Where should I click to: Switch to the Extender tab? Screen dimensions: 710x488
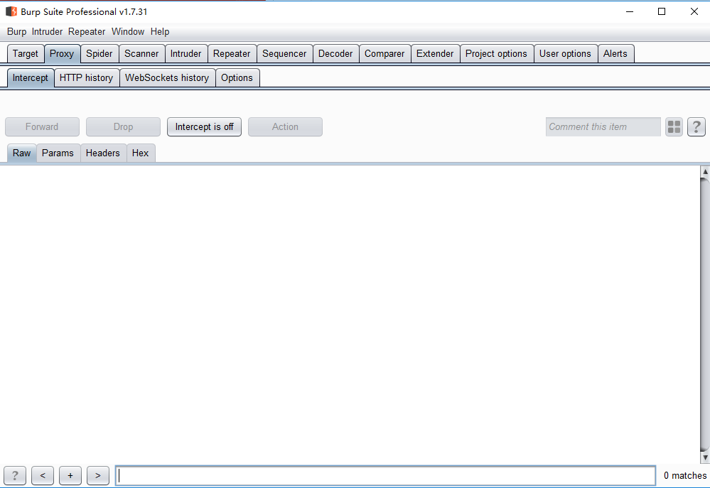click(x=435, y=53)
